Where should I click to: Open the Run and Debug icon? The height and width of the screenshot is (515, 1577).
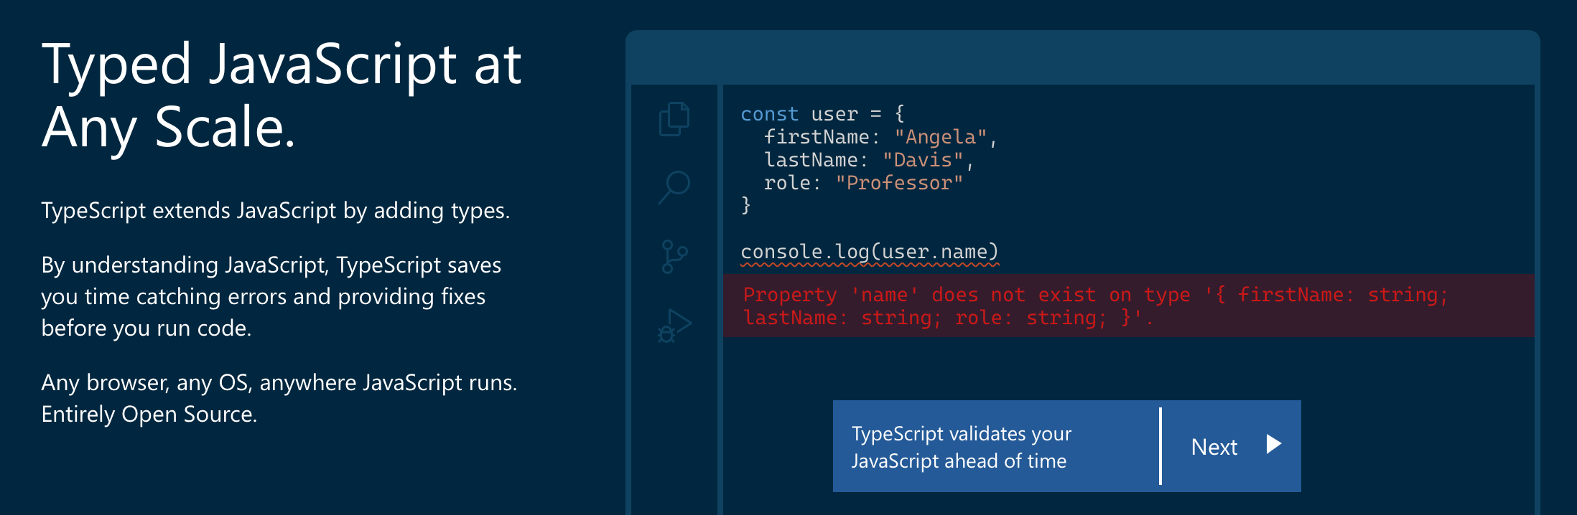point(674,326)
